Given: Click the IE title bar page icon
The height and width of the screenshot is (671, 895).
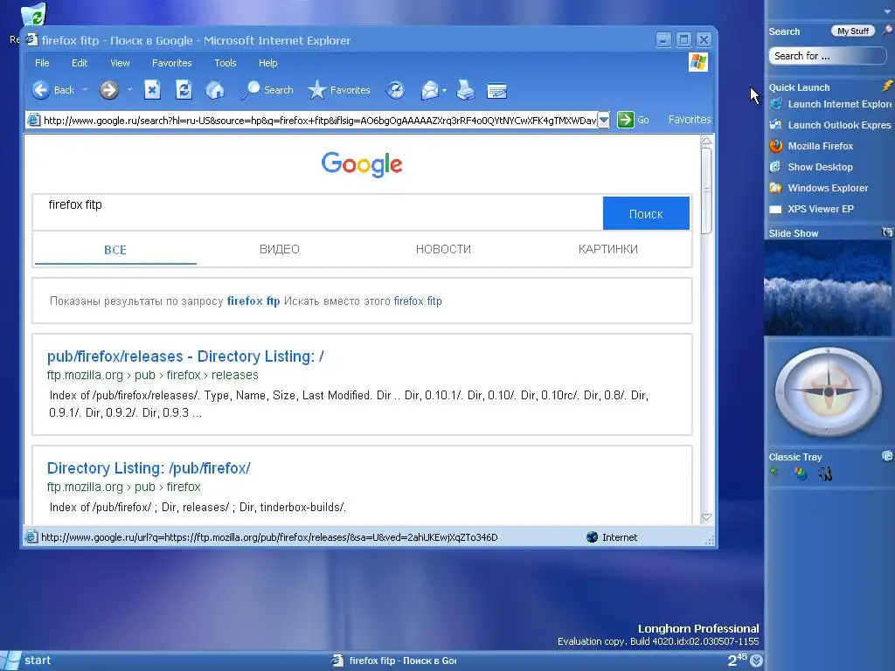Looking at the screenshot, I should coord(32,40).
